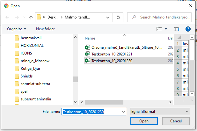Image resolution: width=197 pixels, height=131 pixels.
Task: Click the Forward navigation arrow
Action: 17,17
